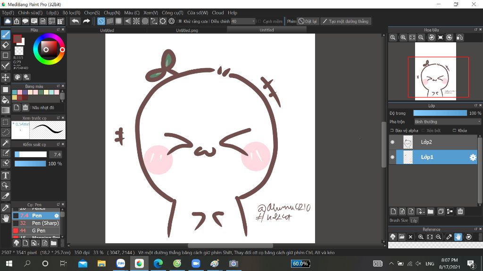Click the cloud icon in top toolbar

8,21
